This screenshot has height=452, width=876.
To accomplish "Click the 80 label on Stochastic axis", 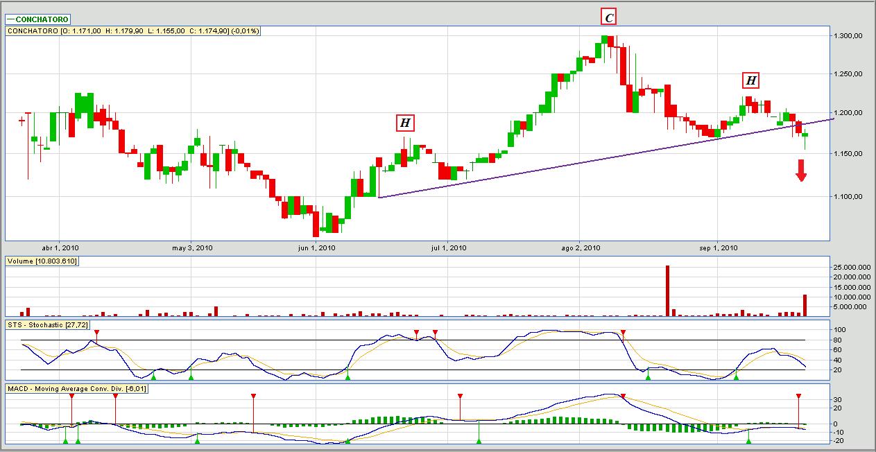I will 839,340.
